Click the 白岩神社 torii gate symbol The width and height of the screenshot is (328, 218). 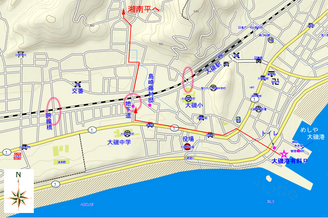click(21, 55)
